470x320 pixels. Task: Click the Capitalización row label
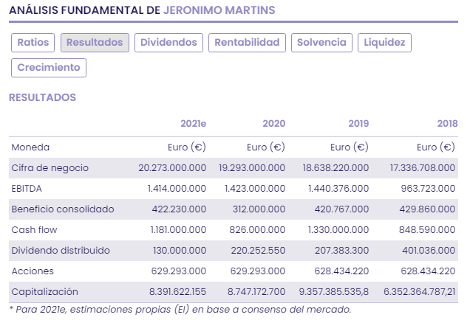(44, 292)
